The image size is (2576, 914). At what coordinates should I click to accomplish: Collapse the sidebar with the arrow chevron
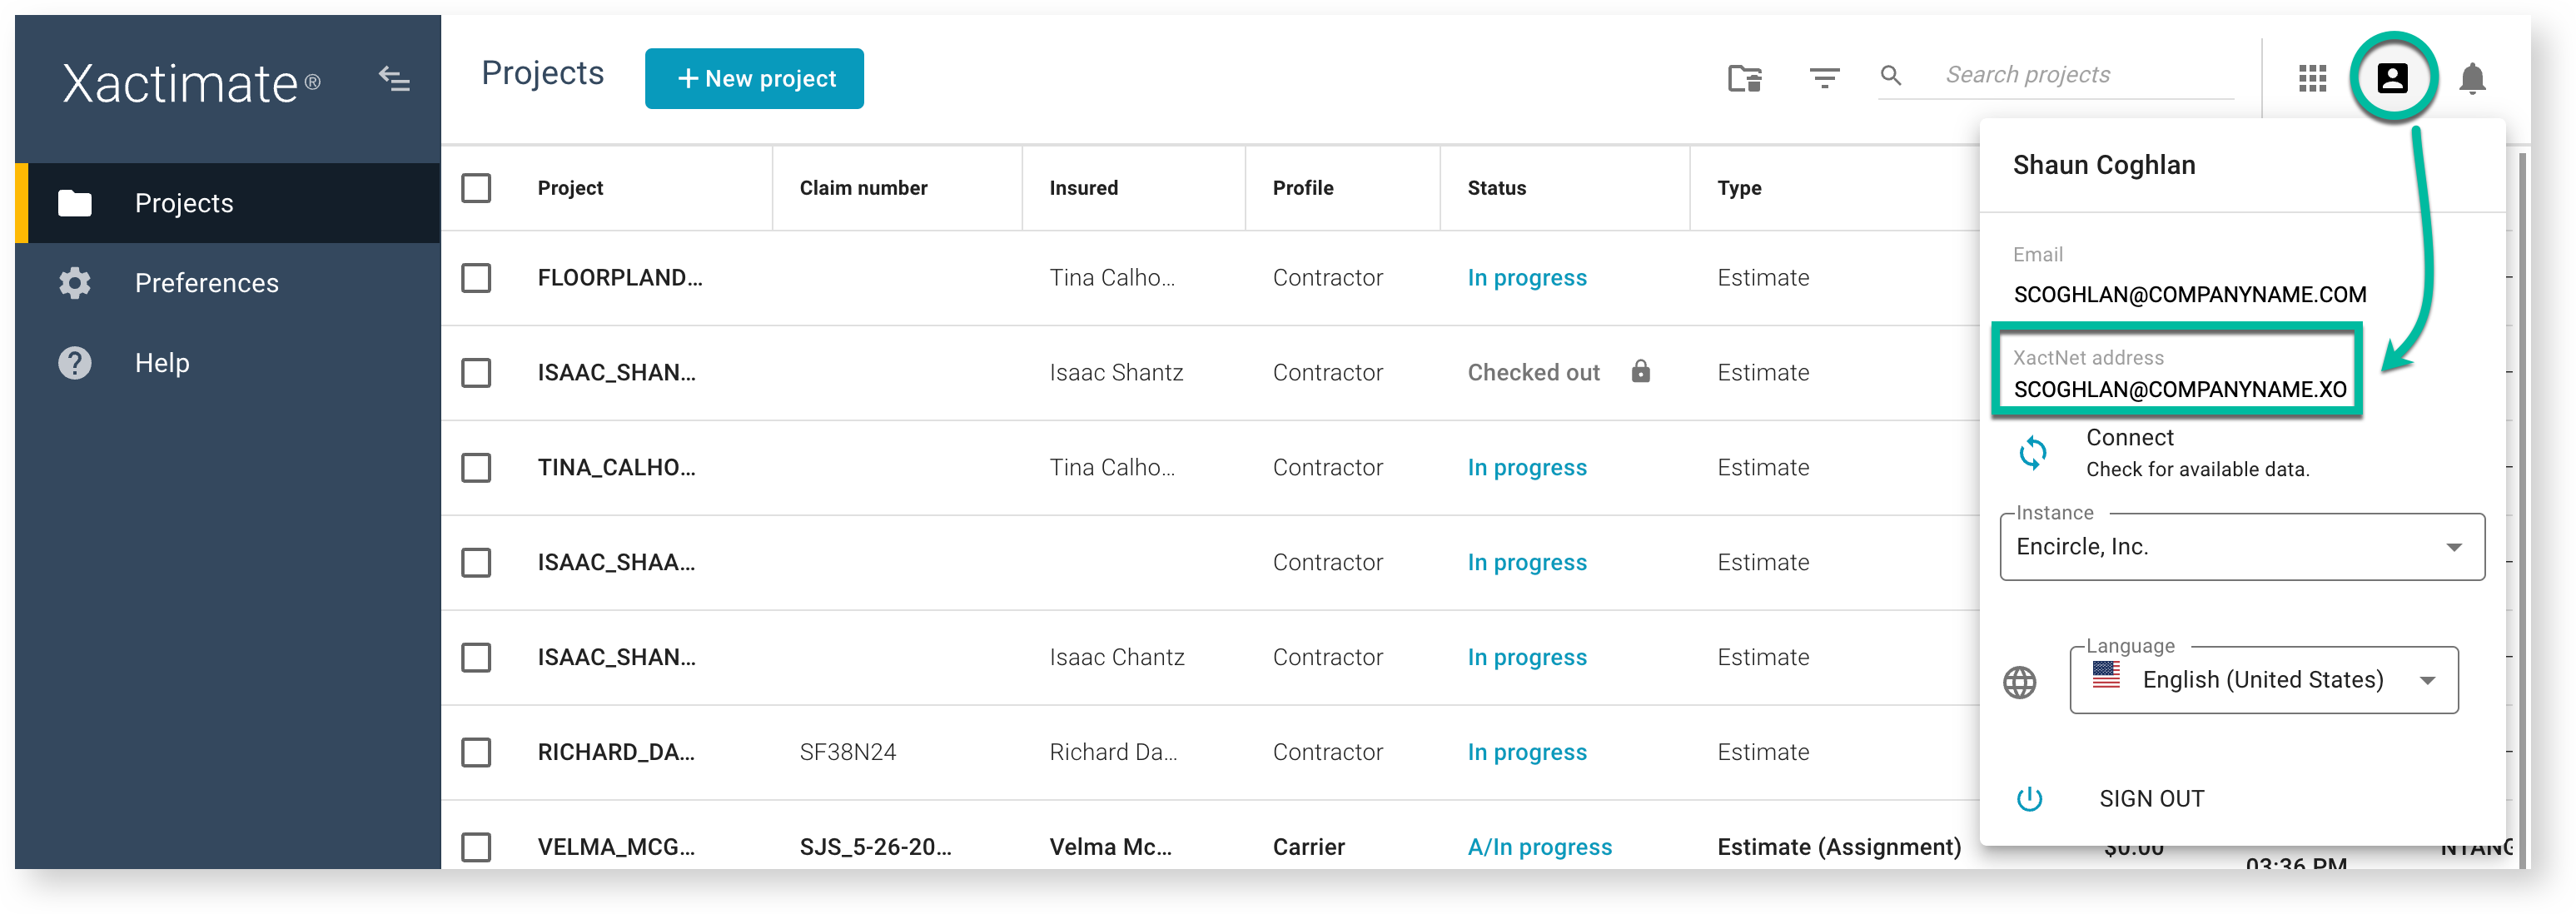pyautogui.click(x=394, y=79)
